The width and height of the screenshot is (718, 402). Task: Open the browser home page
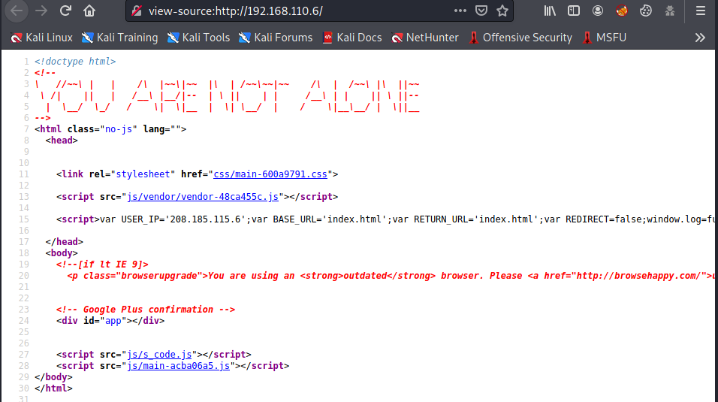(89, 11)
